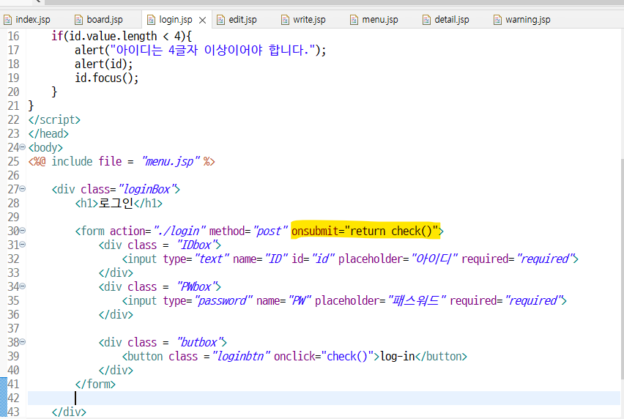Click the 패스워드 placeholder value
This screenshot has height=419, width=624.
417,300
